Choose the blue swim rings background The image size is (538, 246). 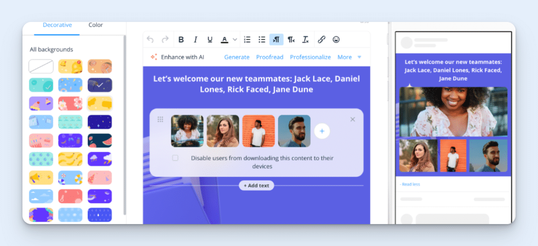pos(70,177)
